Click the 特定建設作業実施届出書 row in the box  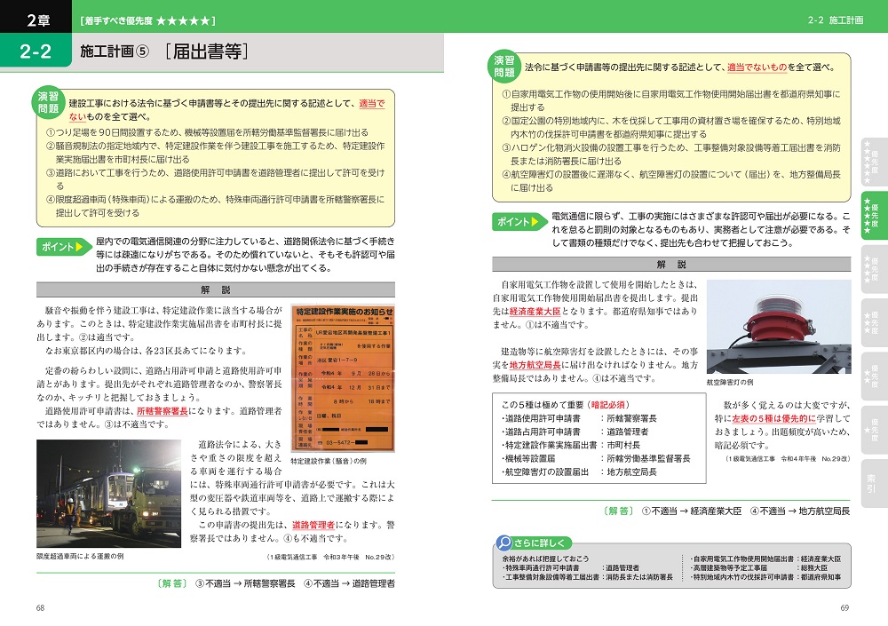point(571,445)
